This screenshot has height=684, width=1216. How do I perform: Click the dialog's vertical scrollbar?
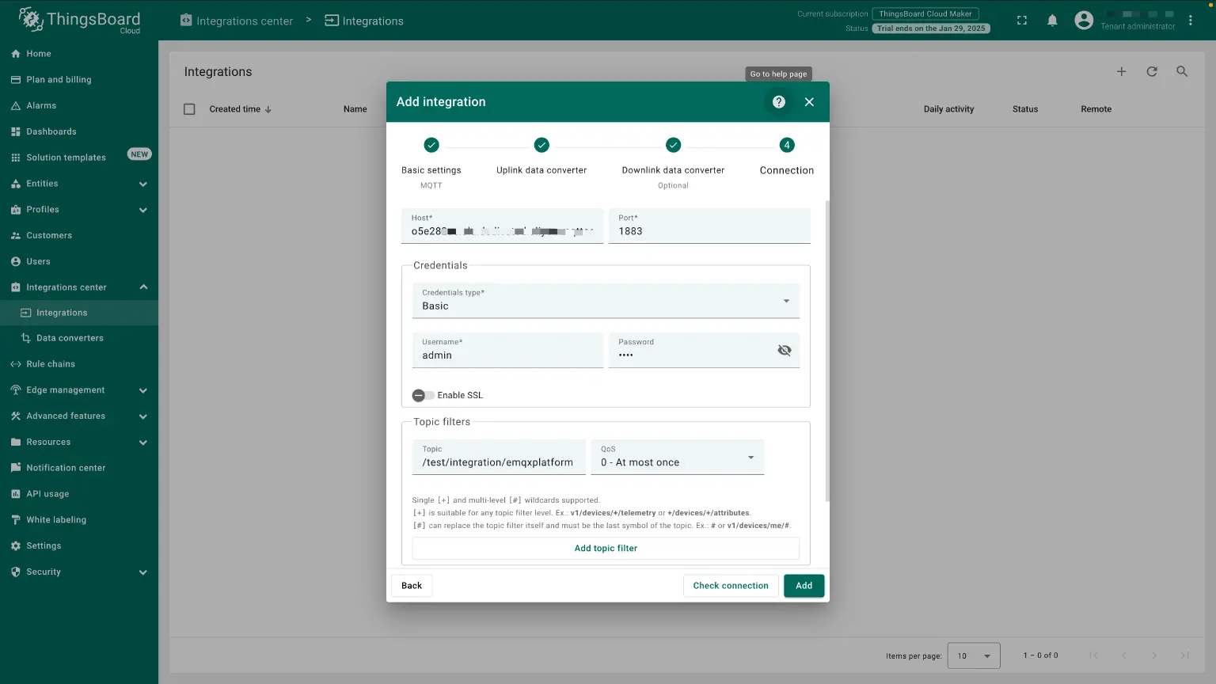(x=827, y=348)
